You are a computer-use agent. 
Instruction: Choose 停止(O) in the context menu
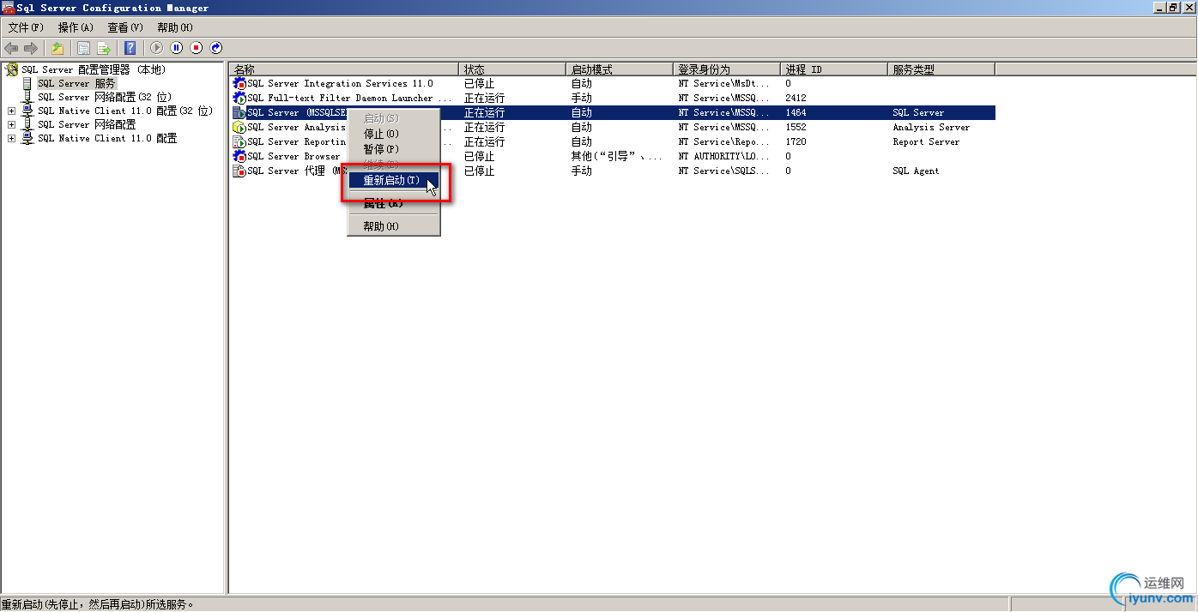pyautogui.click(x=394, y=134)
